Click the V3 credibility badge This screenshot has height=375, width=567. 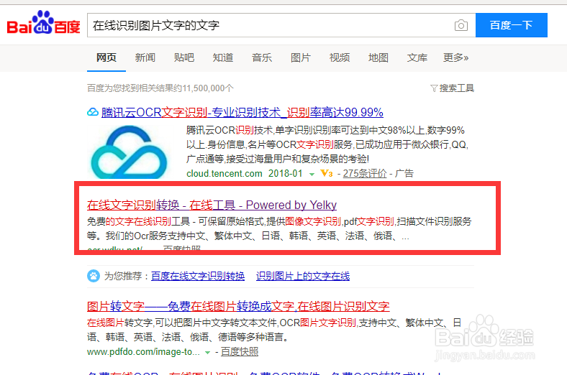tap(327, 174)
